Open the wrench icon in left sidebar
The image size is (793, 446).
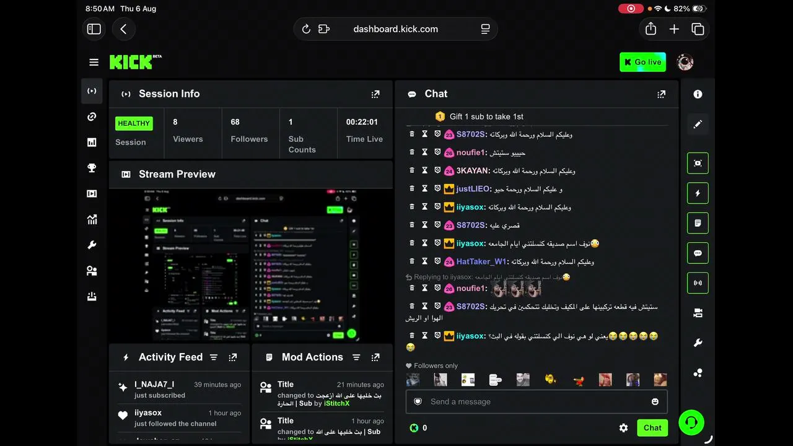pyautogui.click(x=92, y=245)
